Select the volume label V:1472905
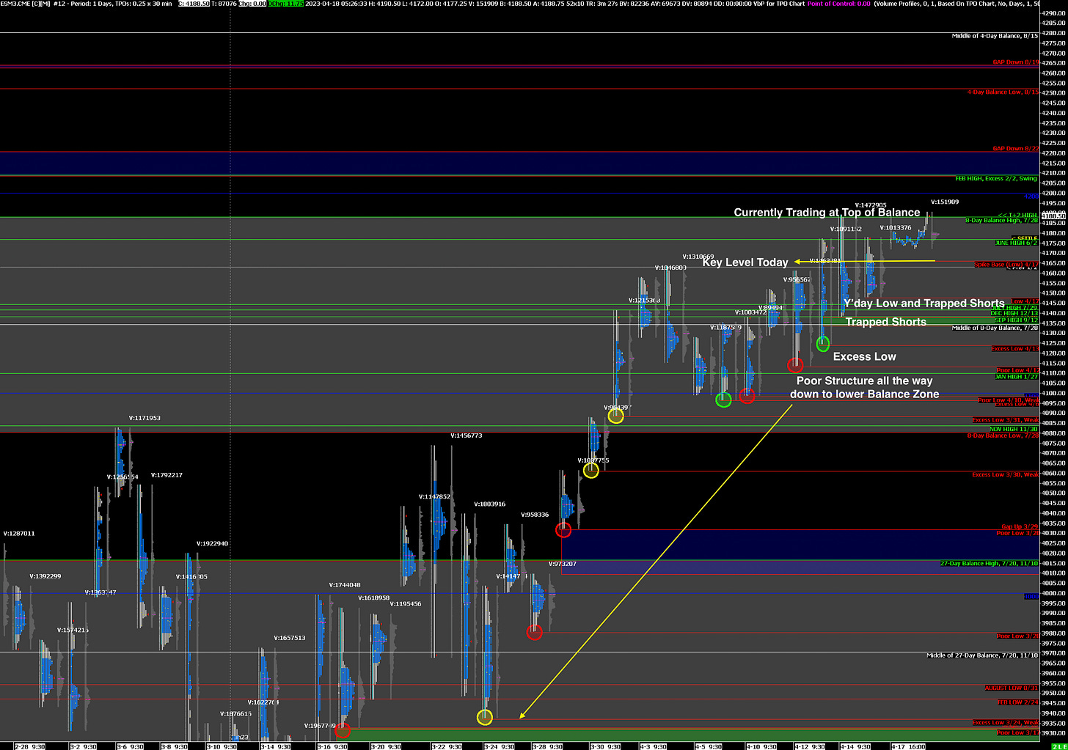Image resolution: width=1068 pixels, height=750 pixels. click(871, 206)
